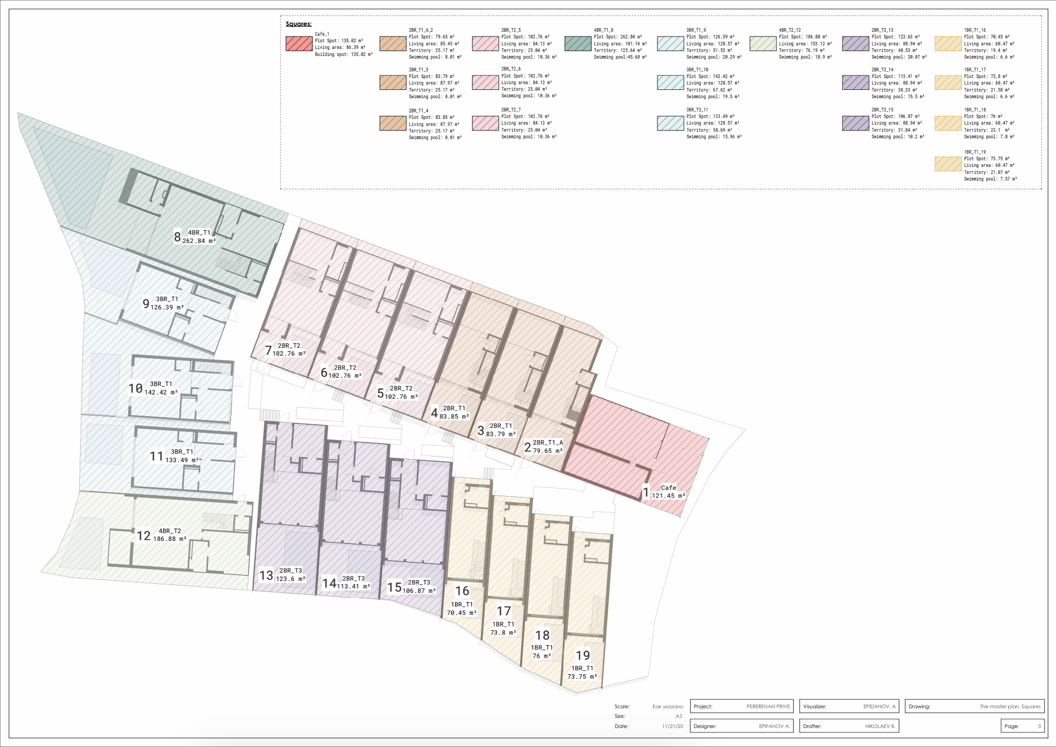Click the 2BR_T3_15 legend swatch
This screenshot has width=1056, height=747.
click(x=856, y=123)
